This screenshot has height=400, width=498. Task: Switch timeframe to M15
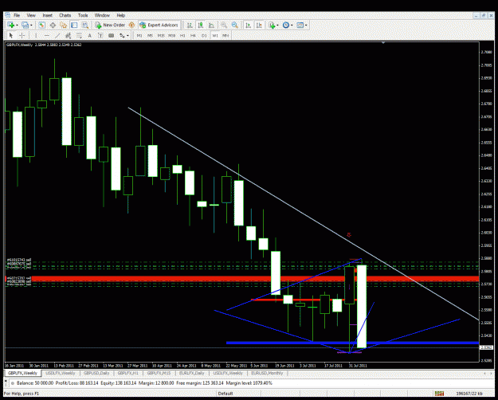(161, 36)
